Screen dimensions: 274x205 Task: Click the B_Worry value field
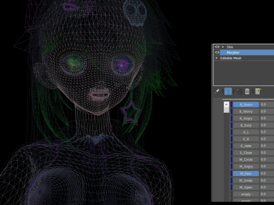pyautogui.click(x=267, y=112)
